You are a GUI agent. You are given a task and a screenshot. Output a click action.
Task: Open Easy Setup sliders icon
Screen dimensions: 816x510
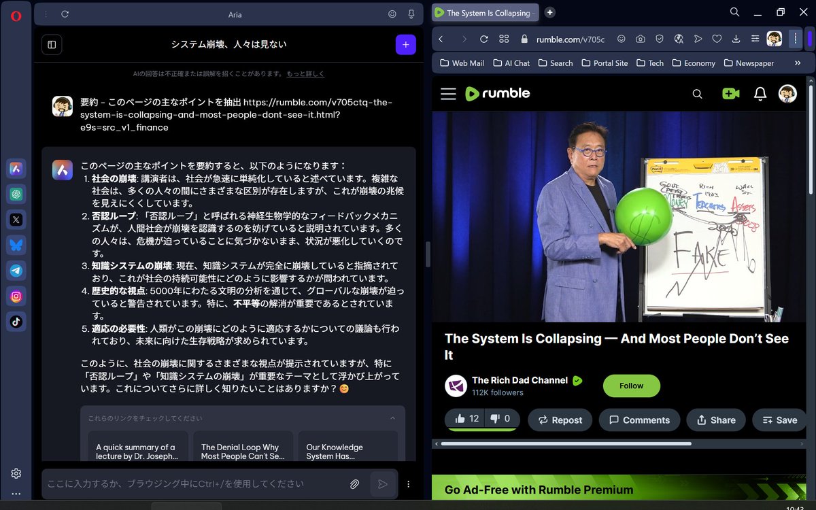[755, 39]
